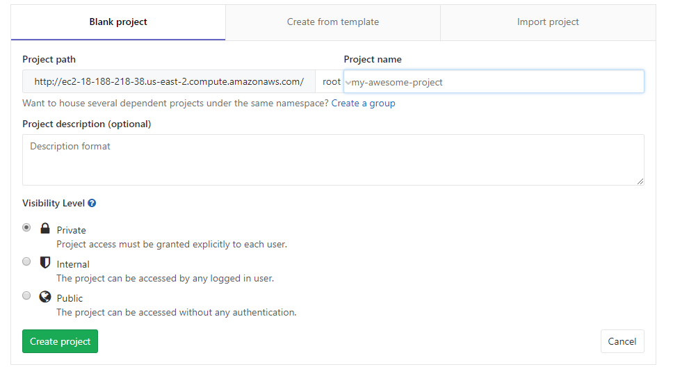Select the Private visibility radio button
673x376 pixels.
click(26, 227)
